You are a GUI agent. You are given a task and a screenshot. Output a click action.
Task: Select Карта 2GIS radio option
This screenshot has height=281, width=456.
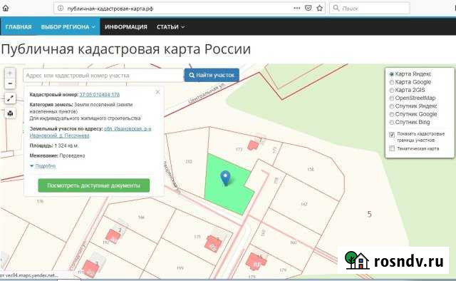point(391,91)
